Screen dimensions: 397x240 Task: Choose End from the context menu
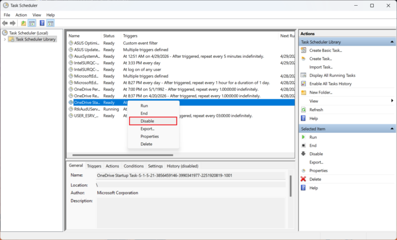pyautogui.click(x=154, y=113)
